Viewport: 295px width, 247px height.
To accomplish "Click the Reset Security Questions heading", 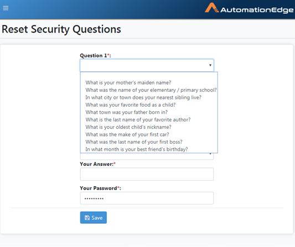I will pos(61,29).
